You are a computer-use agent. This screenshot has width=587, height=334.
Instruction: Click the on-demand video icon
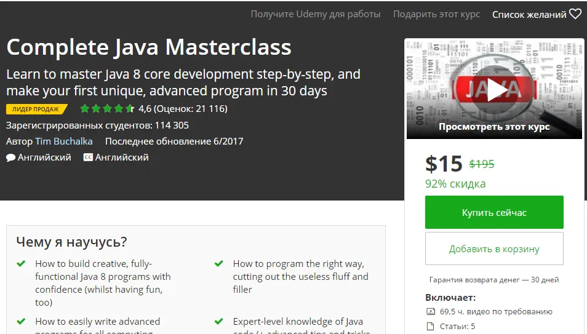[x=431, y=312]
